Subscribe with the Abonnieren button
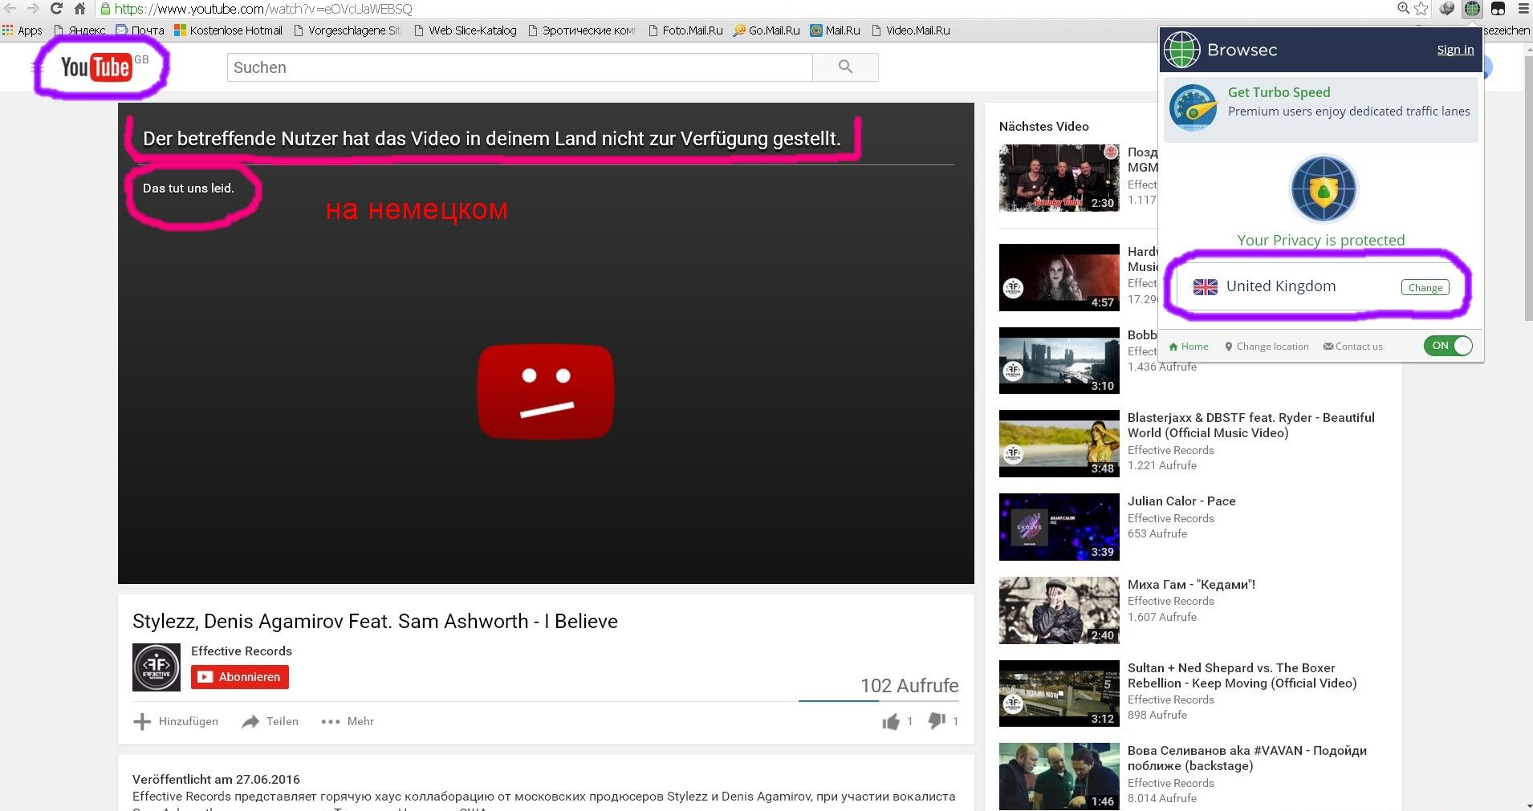Screen dimensions: 1533x811 coord(240,677)
